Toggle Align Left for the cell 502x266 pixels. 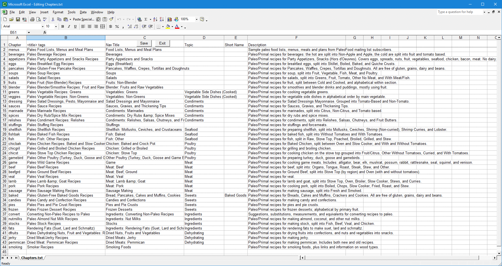click(x=83, y=27)
